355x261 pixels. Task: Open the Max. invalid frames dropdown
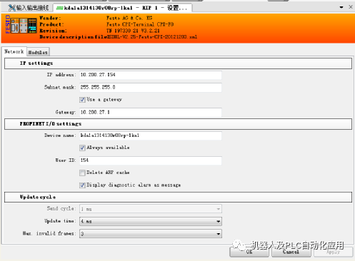click(x=151, y=234)
